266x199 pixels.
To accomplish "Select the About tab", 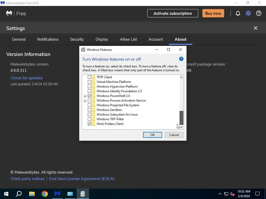I will 181,39.
